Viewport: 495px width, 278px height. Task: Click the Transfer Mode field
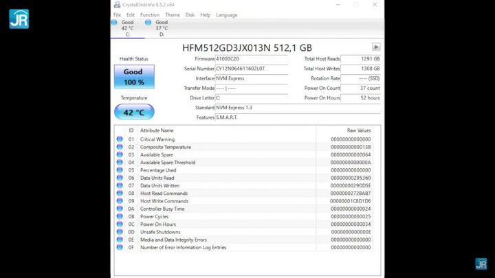[252, 89]
